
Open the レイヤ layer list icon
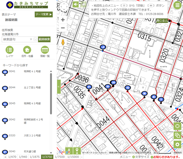(x=10, y=50)
